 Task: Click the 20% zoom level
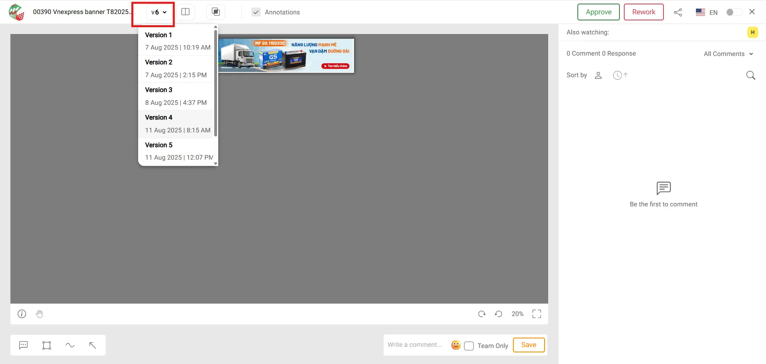coord(517,314)
